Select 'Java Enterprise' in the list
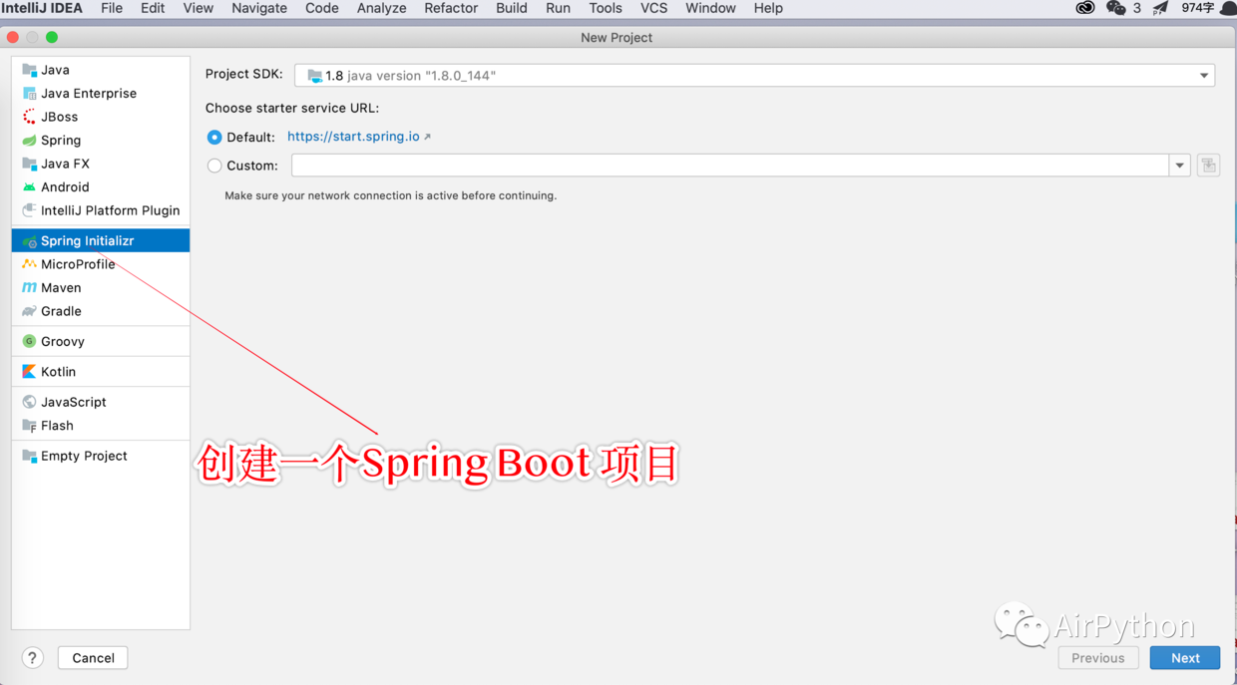 tap(101, 93)
